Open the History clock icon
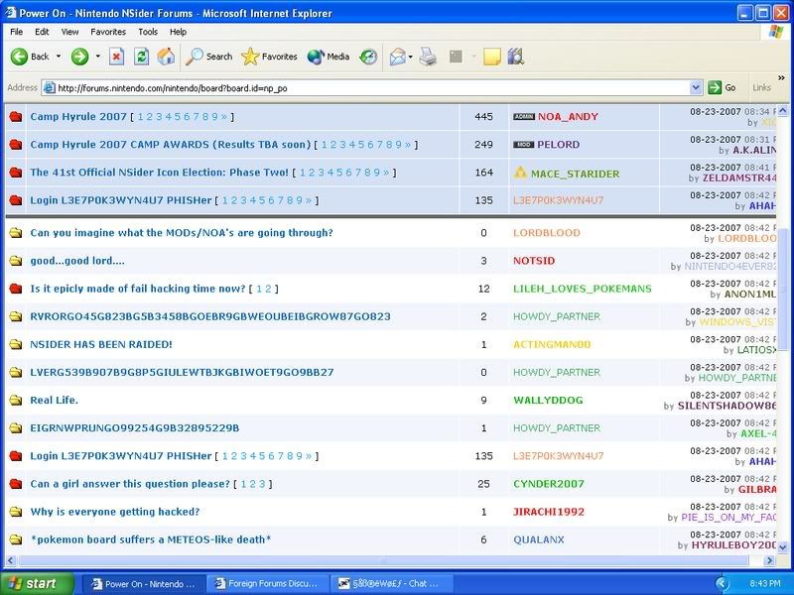Image resolution: width=794 pixels, height=595 pixels. point(368,57)
